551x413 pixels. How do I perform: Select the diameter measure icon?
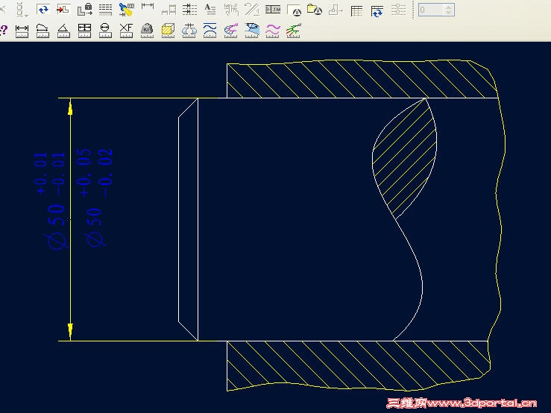[105, 31]
